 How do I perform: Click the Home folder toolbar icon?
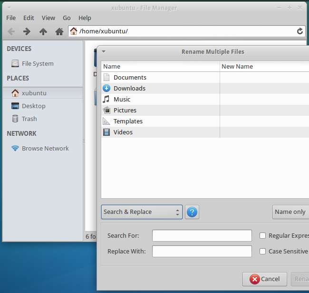(59, 31)
